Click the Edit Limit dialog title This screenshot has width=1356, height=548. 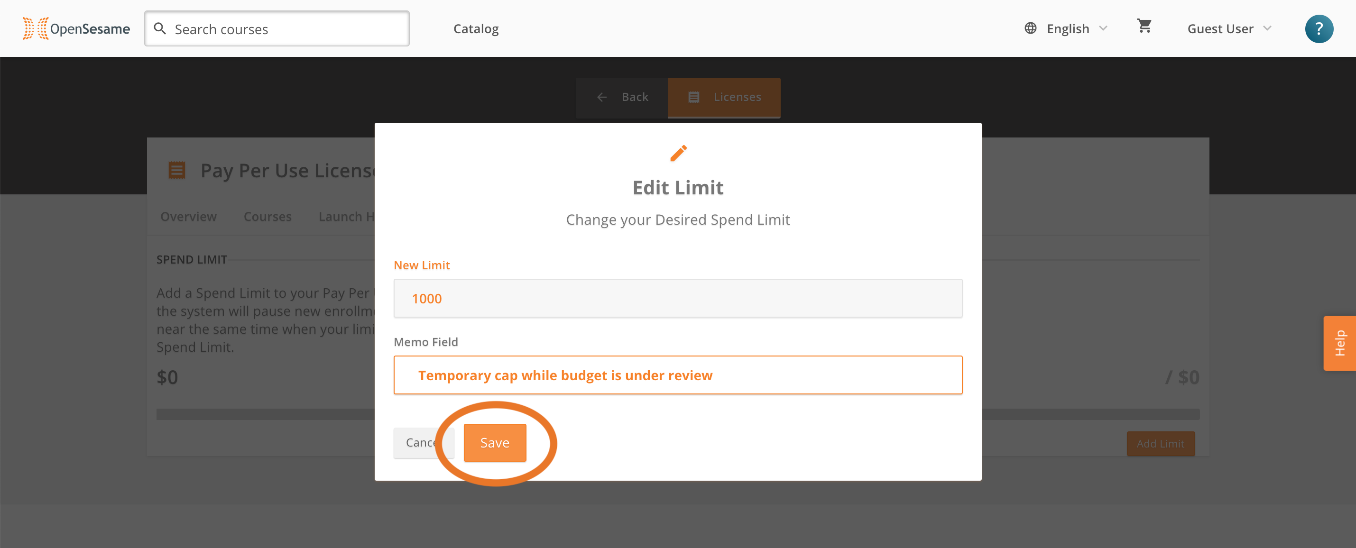pyautogui.click(x=677, y=188)
